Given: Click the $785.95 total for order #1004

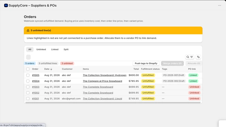Looking at the screenshot, I should (x=134, y=81).
